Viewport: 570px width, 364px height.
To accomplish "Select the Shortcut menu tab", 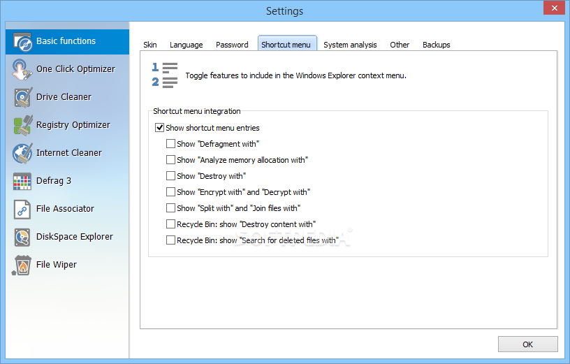I will [x=286, y=45].
